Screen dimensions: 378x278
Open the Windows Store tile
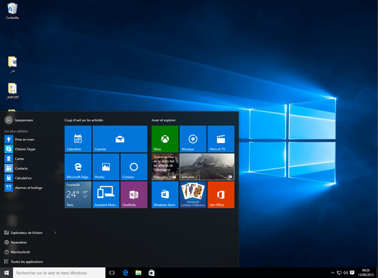[x=165, y=195]
